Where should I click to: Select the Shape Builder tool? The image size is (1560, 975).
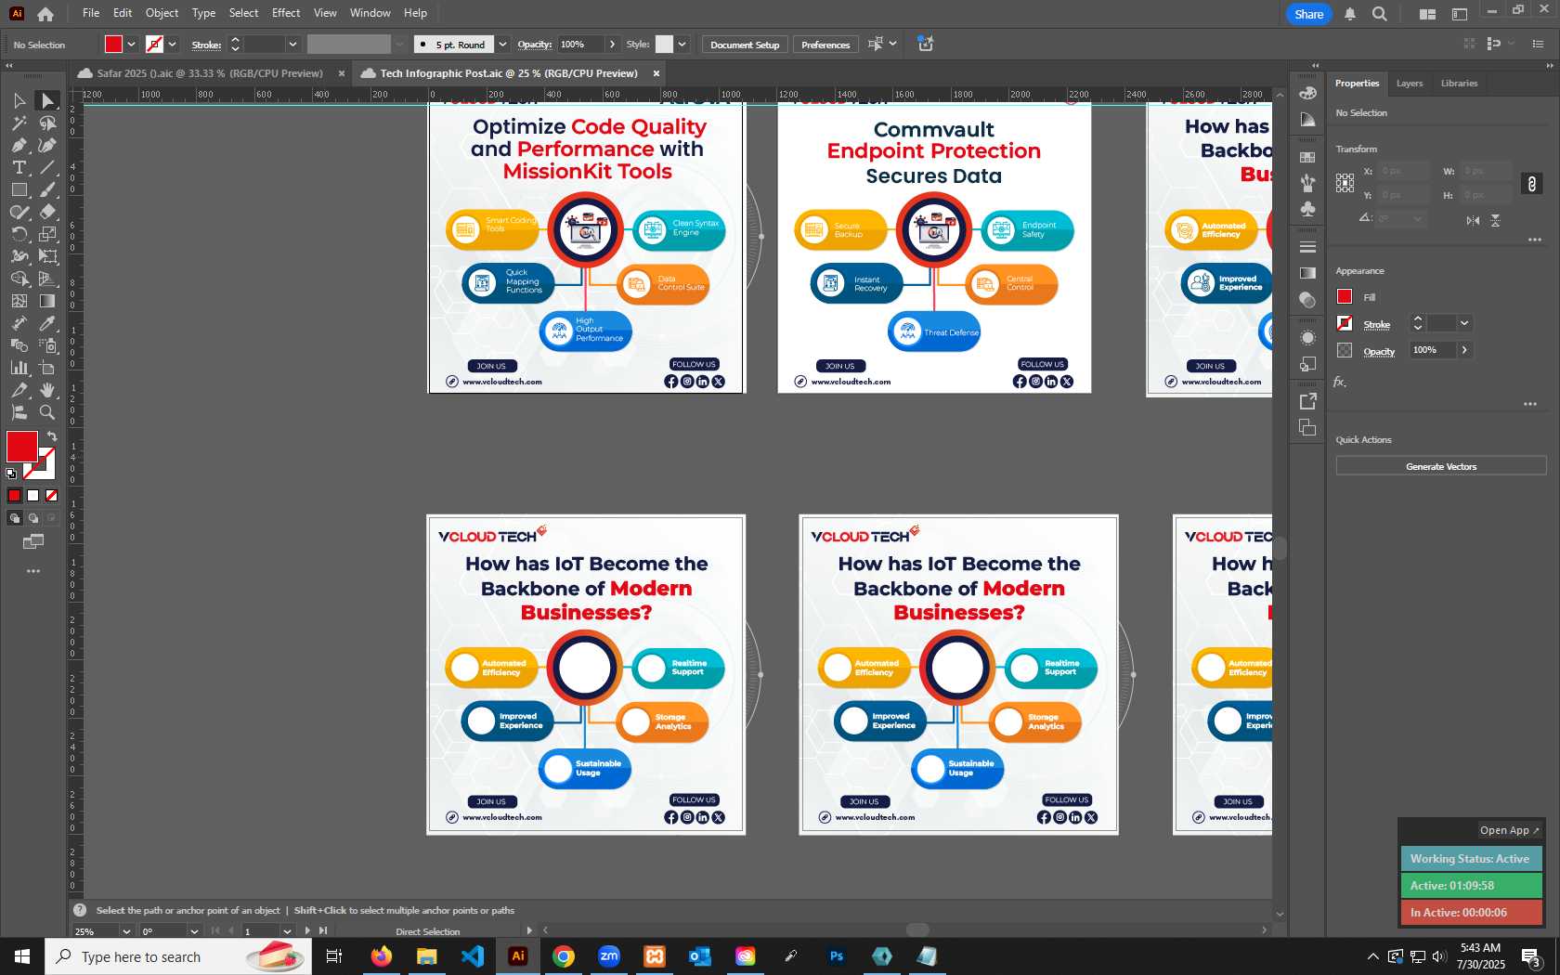tap(19, 279)
